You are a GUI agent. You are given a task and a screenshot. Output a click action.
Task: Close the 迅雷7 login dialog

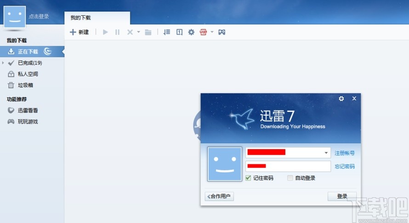(x=354, y=99)
